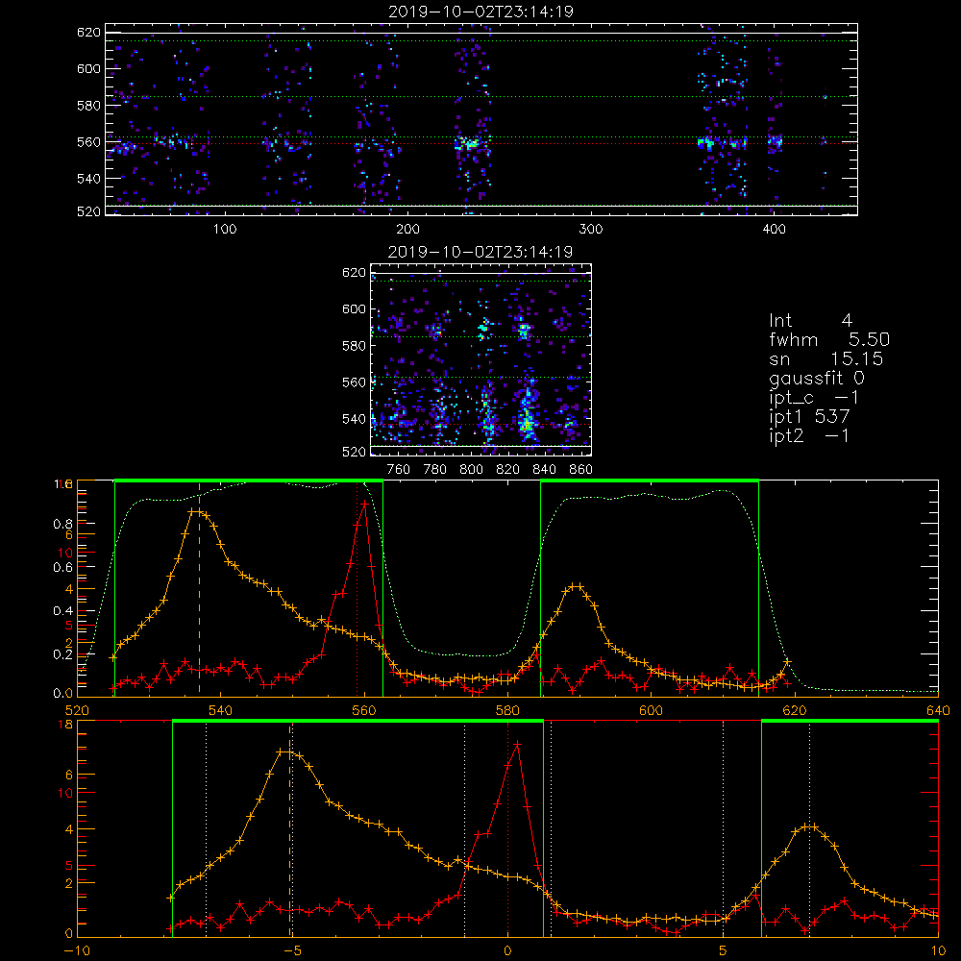The width and height of the screenshot is (961, 961).
Task: Click the middle panel title 2019-10-02T23:14:19
Action: pyautogui.click(x=480, y=252)
